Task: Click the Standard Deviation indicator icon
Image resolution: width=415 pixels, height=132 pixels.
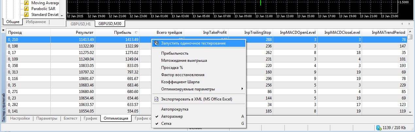Action: point(26,15)
